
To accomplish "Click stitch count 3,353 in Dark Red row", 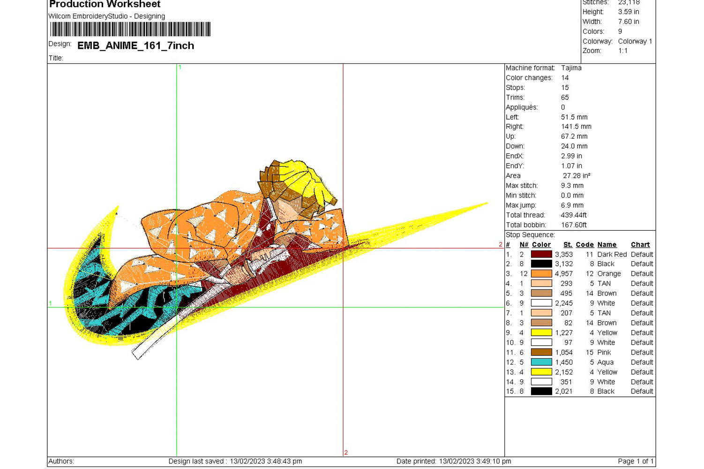I will [564, 254].
